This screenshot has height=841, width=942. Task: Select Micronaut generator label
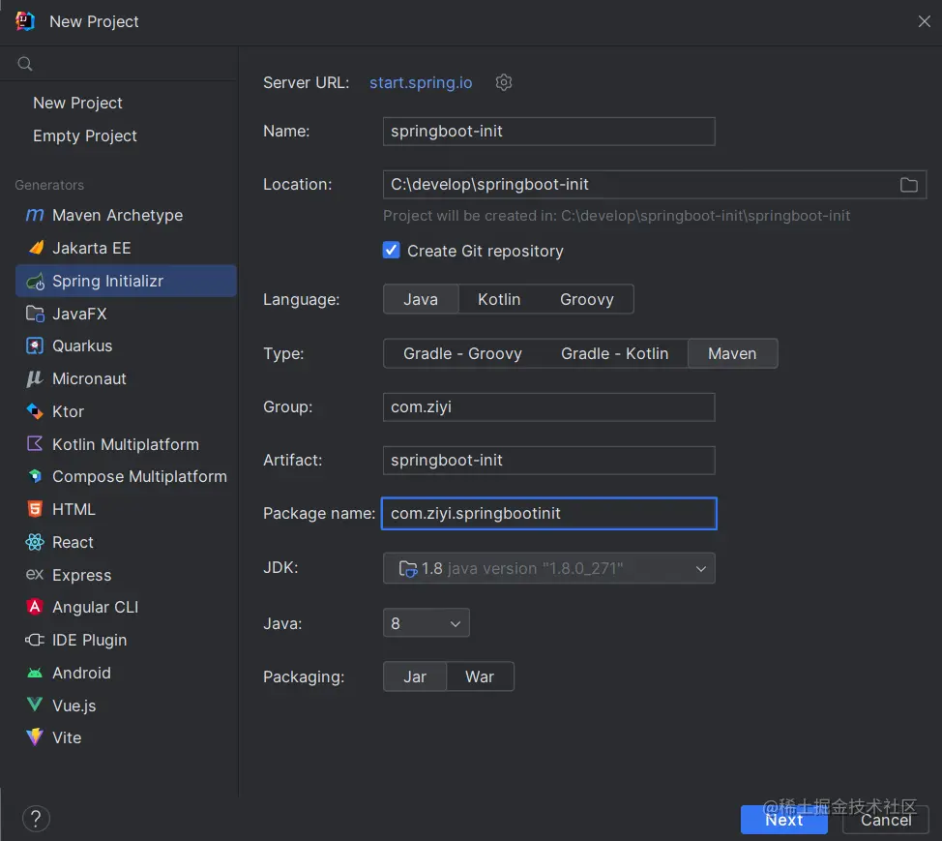pyautogui.click(x=89, y=378)
